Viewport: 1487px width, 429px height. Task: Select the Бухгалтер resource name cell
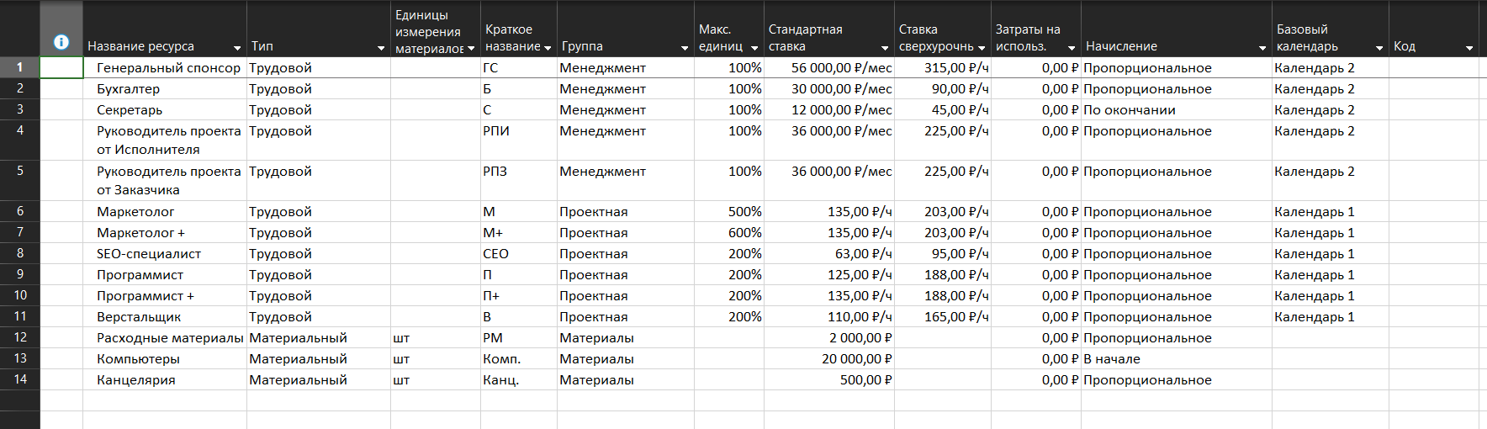pos(165,88)
